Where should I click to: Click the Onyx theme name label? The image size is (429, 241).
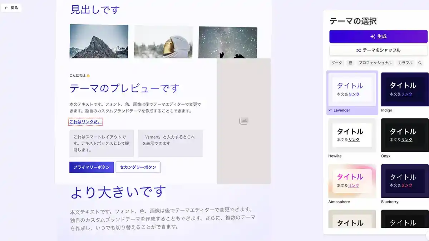[x=386, y=156]
